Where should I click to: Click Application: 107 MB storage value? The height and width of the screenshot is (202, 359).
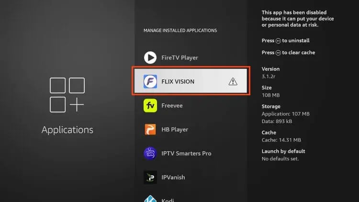pyautogui.click(x=285, y=114)
